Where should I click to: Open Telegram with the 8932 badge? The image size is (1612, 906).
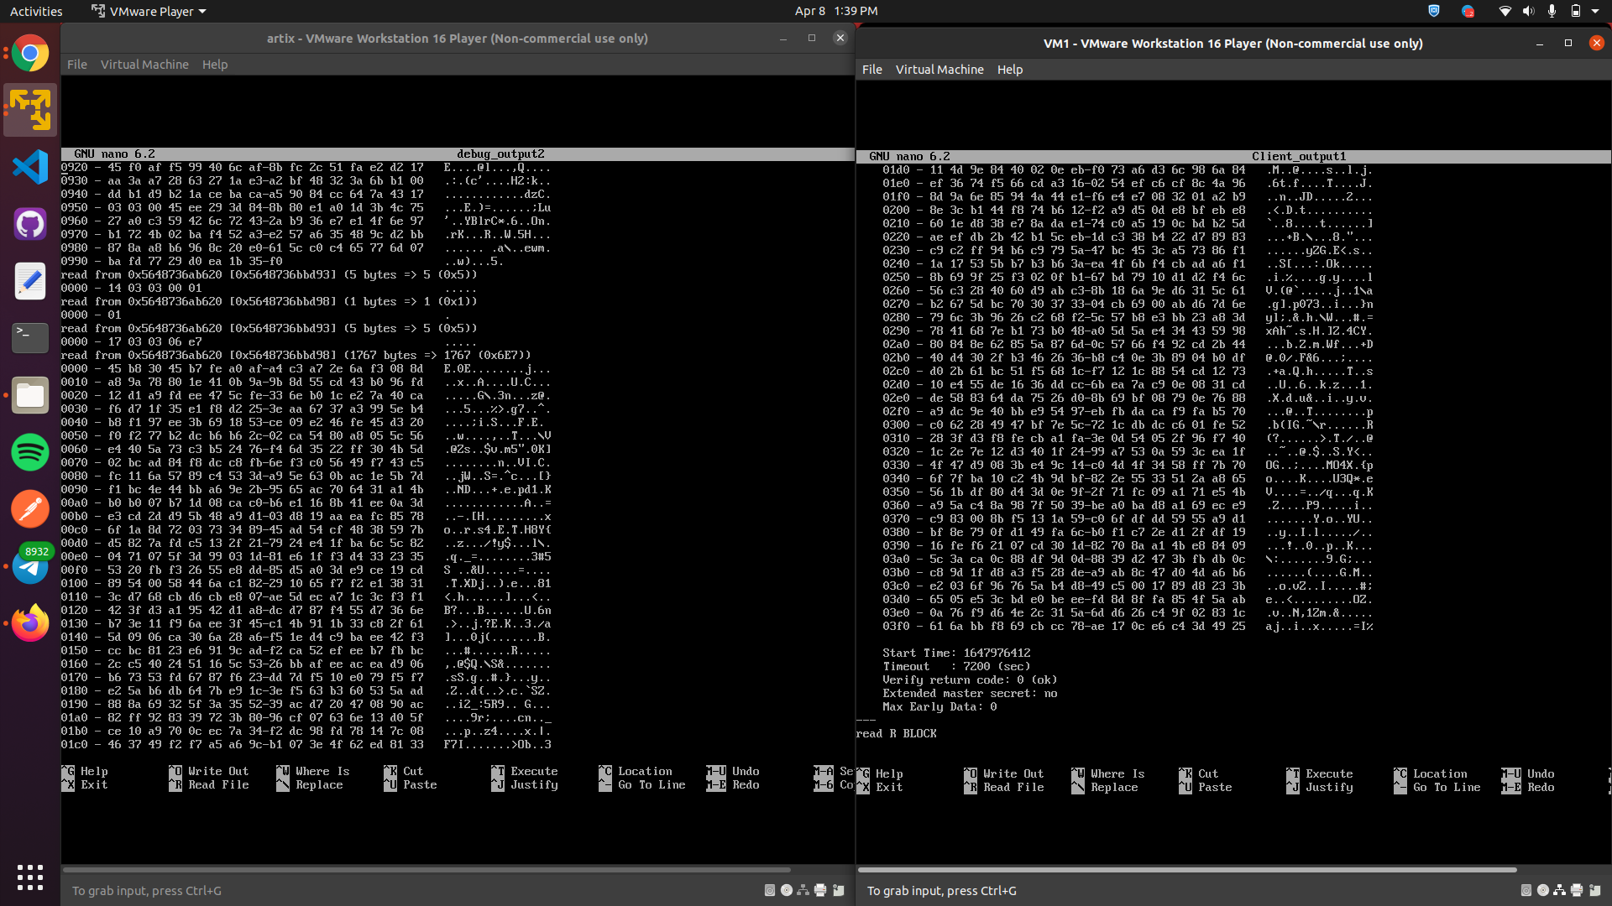[30, 566]
